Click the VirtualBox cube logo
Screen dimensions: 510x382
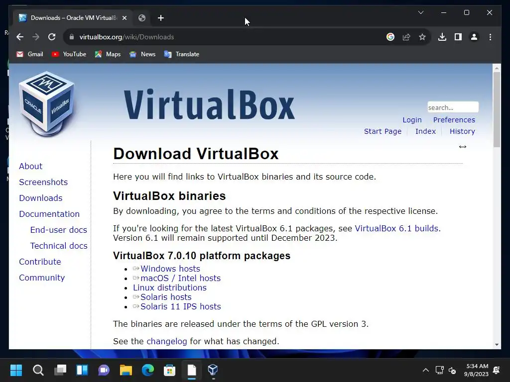pyautogui.click(x=47, y=104)
